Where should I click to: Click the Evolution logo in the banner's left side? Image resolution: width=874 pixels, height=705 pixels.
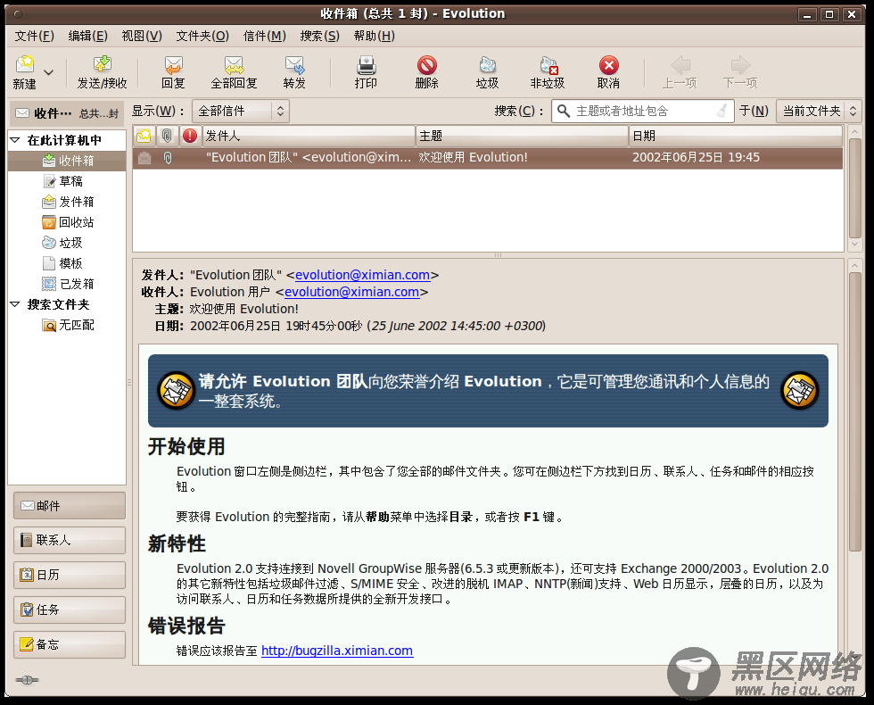[177, 391]
